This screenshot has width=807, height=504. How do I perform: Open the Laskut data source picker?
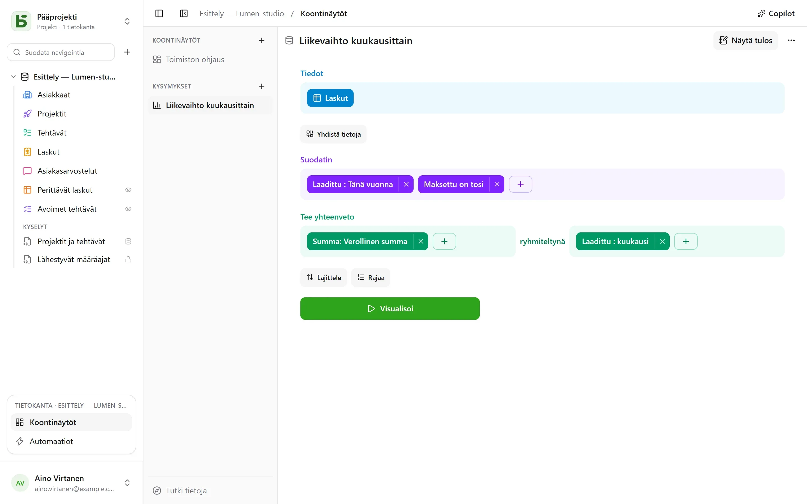(330, 98)
